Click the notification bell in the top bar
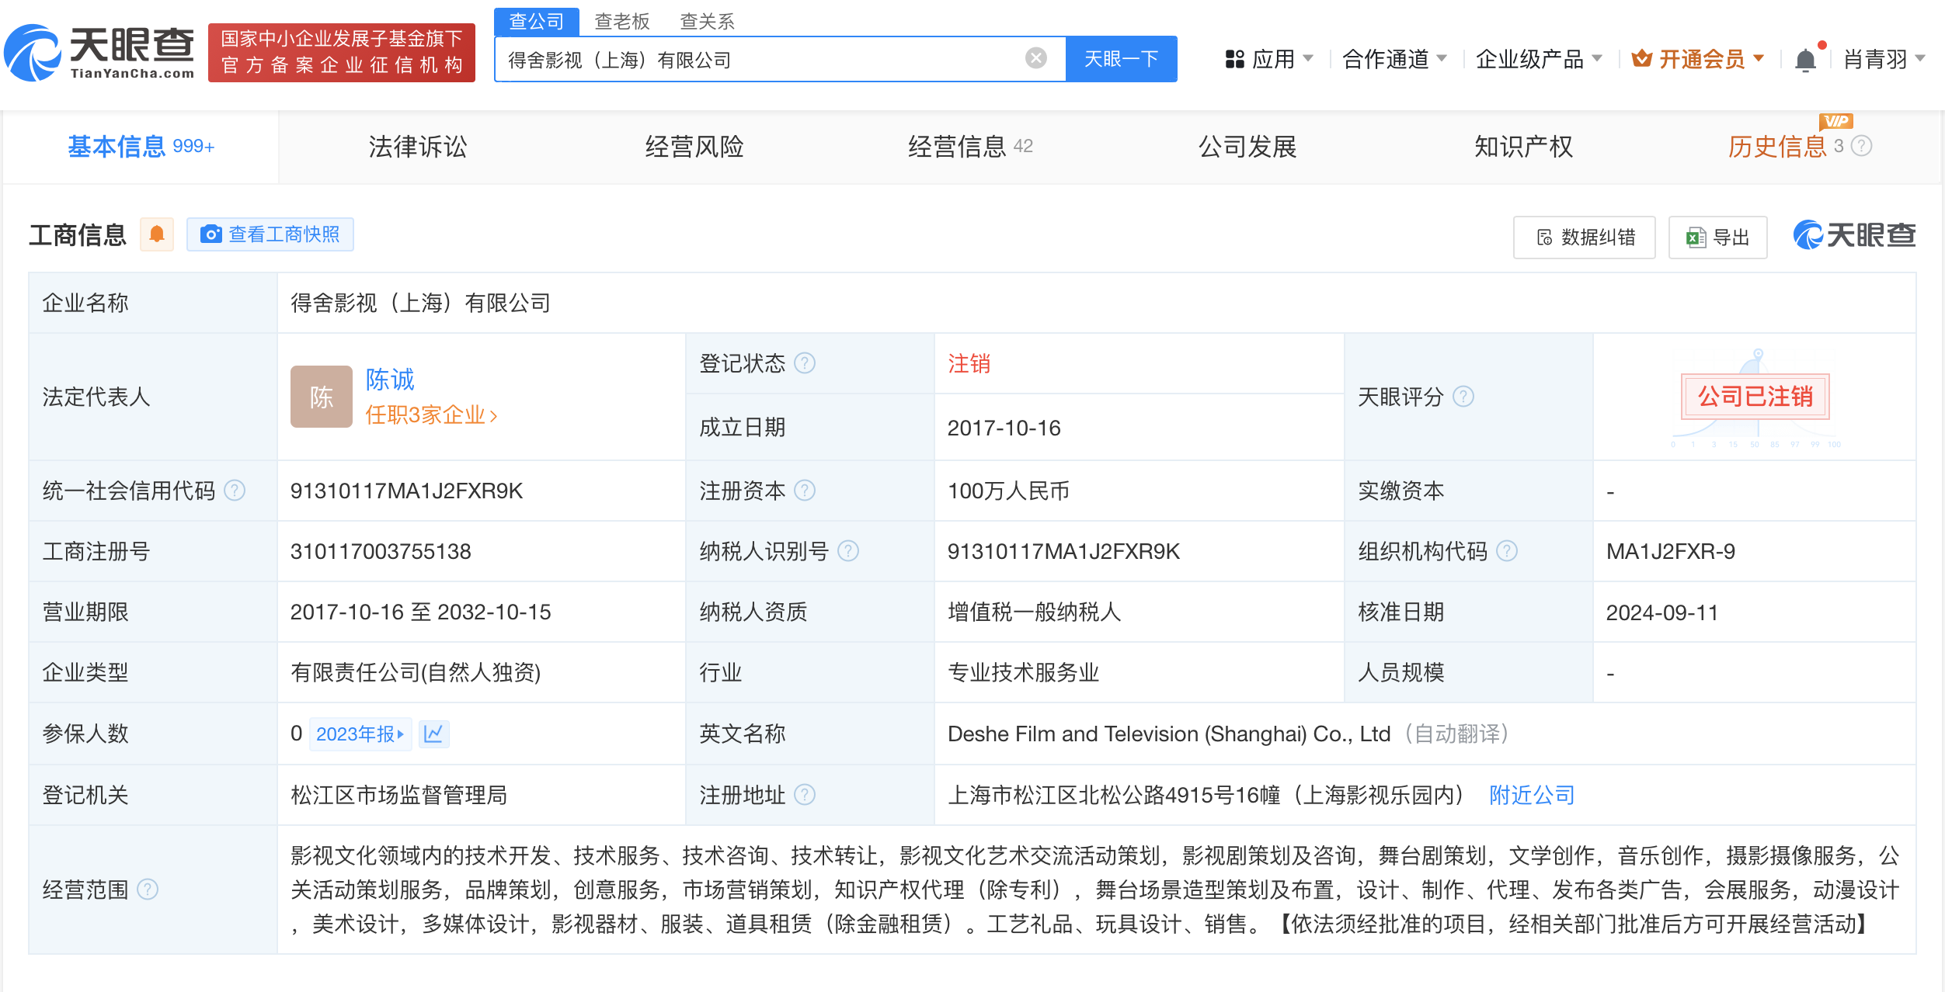Viewport: 1945px width, 992px height. click(x=1805, y=58)
